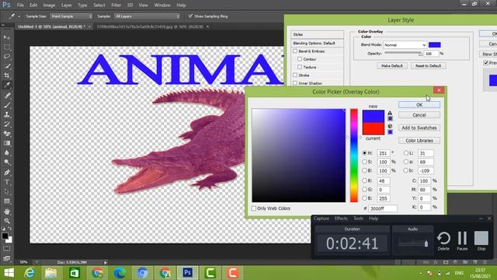Select the Horizontal Type tool
This screenshot has height=280, width=497.
coord(7,182)
